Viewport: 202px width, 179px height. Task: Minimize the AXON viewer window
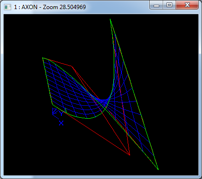click(156, 5)
